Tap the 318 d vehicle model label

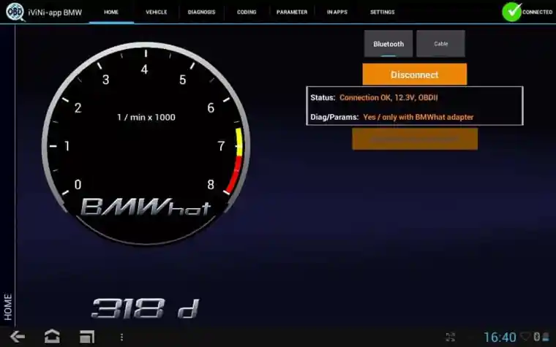pyautogui.click(x=146, y=308)
